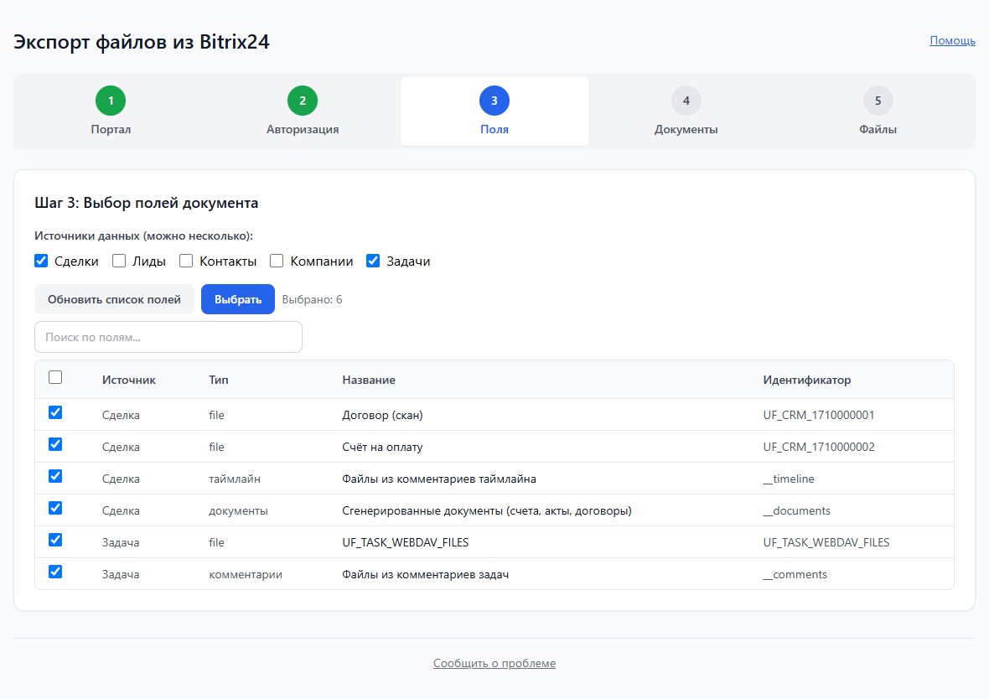Switch to step 4 Документы
The height and width of the screenshot is (699, 989).
(686, 111)
